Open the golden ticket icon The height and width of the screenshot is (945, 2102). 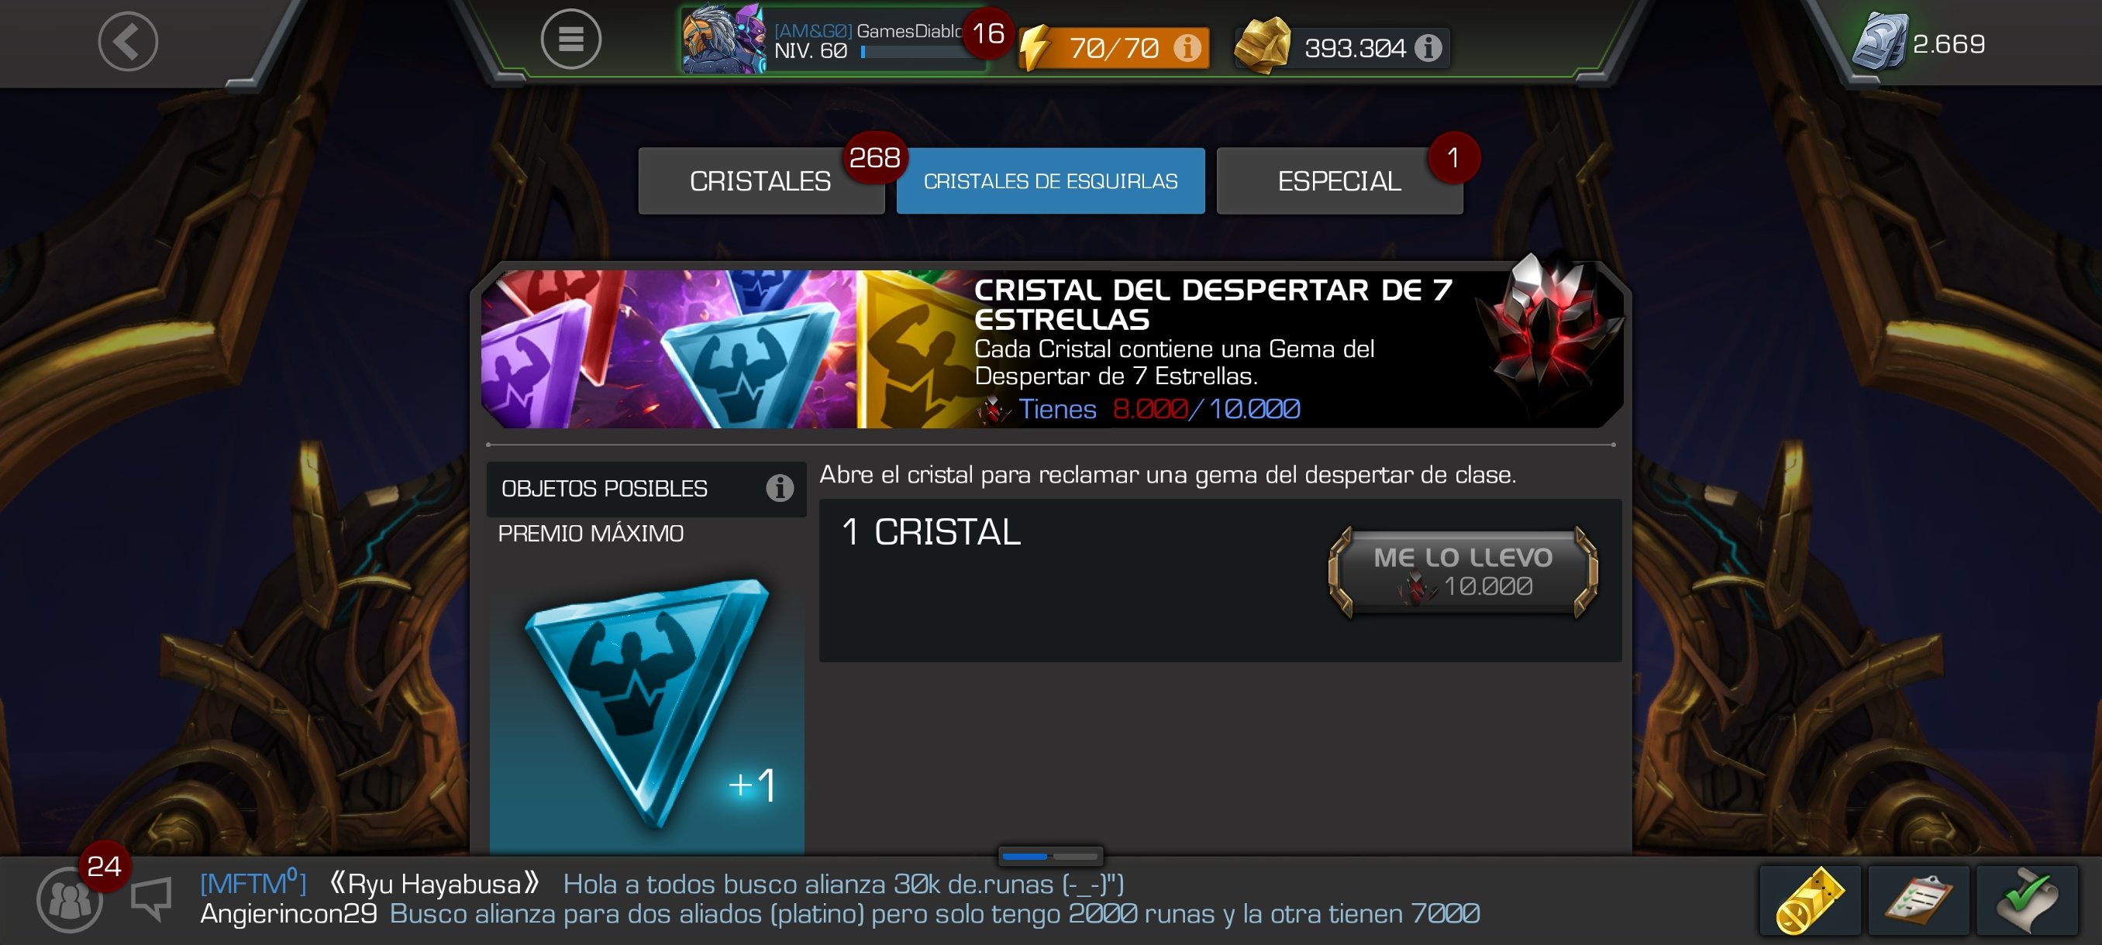[1809, 900]
